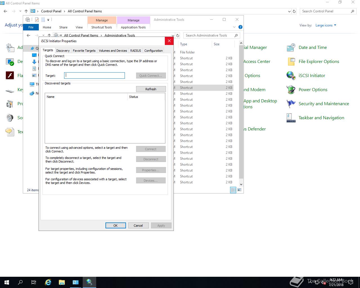Close the iSCSI Initiator Properties dialog
This screenshot has width=360, height=288.
tap(169, 41)
